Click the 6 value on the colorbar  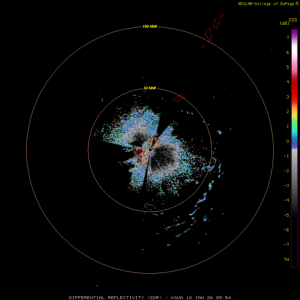click(288, 52)
